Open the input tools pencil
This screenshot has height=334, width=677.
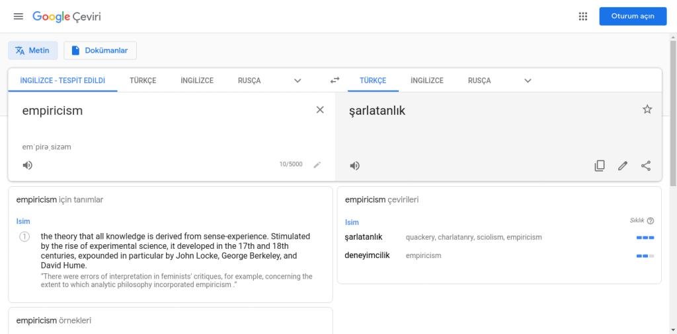(x=317, y=164)
